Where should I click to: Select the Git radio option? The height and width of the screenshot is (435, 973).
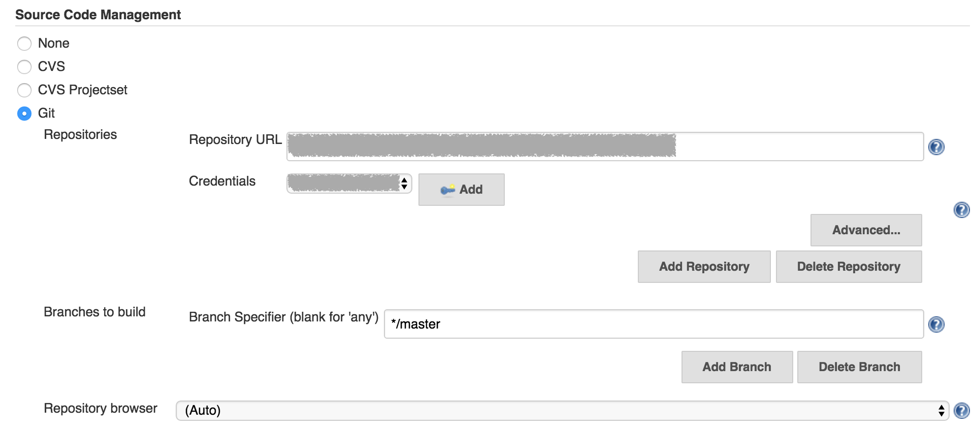coord(24,114)
